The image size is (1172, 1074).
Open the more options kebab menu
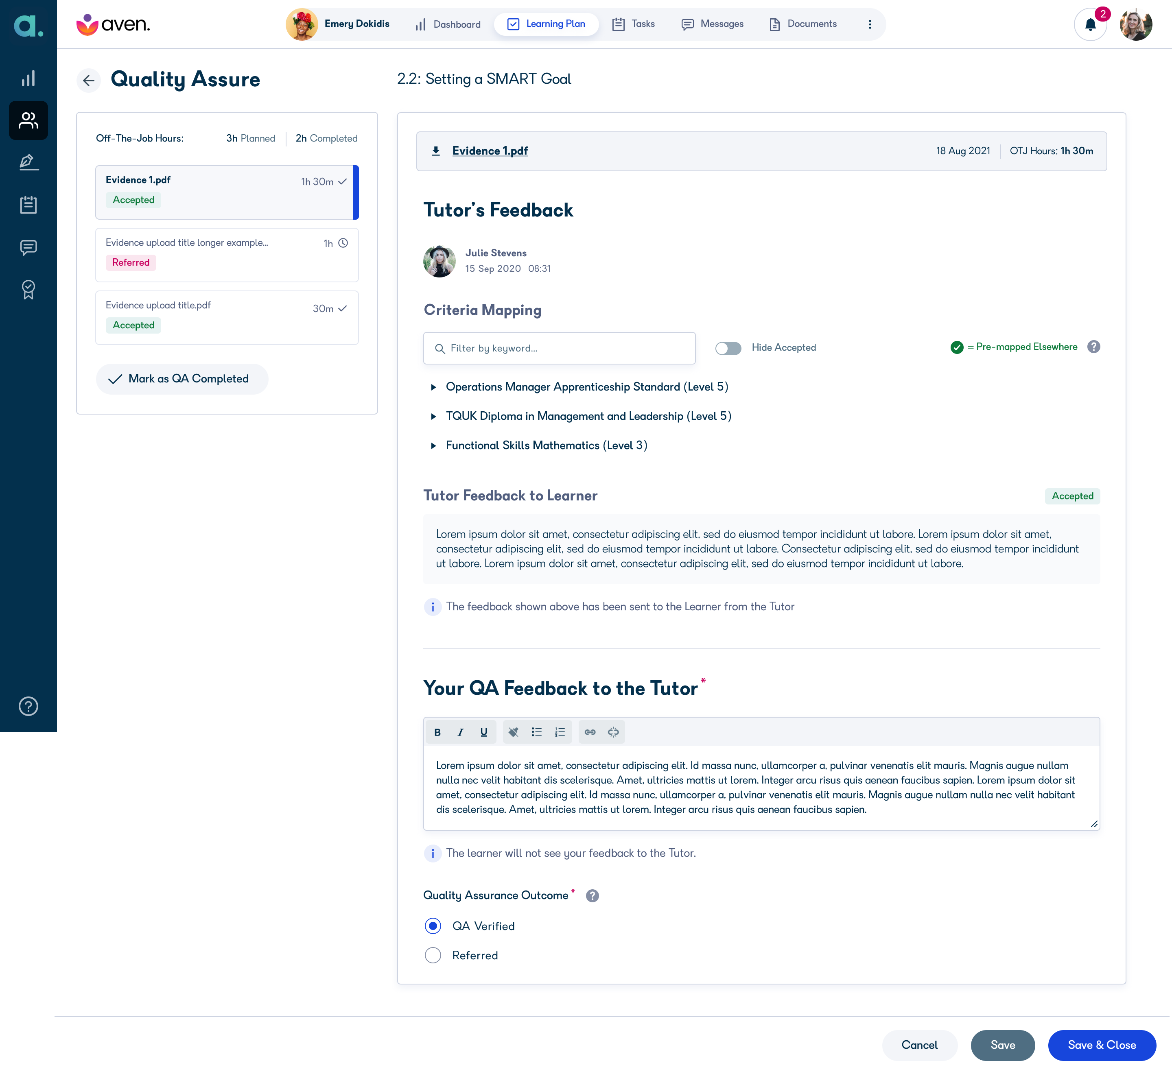point(870,24)
